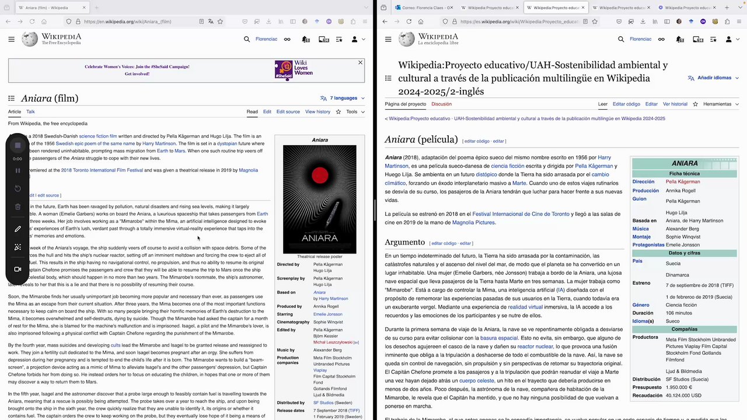Image resolution: width=747 pixels, height=420 pixels.
Task: Toggle the table of contents beside Aniara (film)
Action: click(x=11, y=99)
